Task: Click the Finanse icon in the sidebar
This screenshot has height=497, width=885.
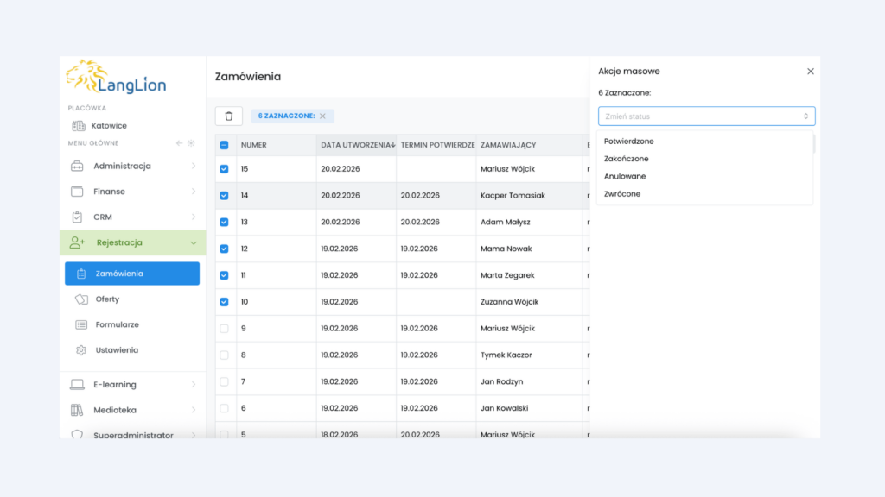Action: pyautogui.click(x=77, y=192)
